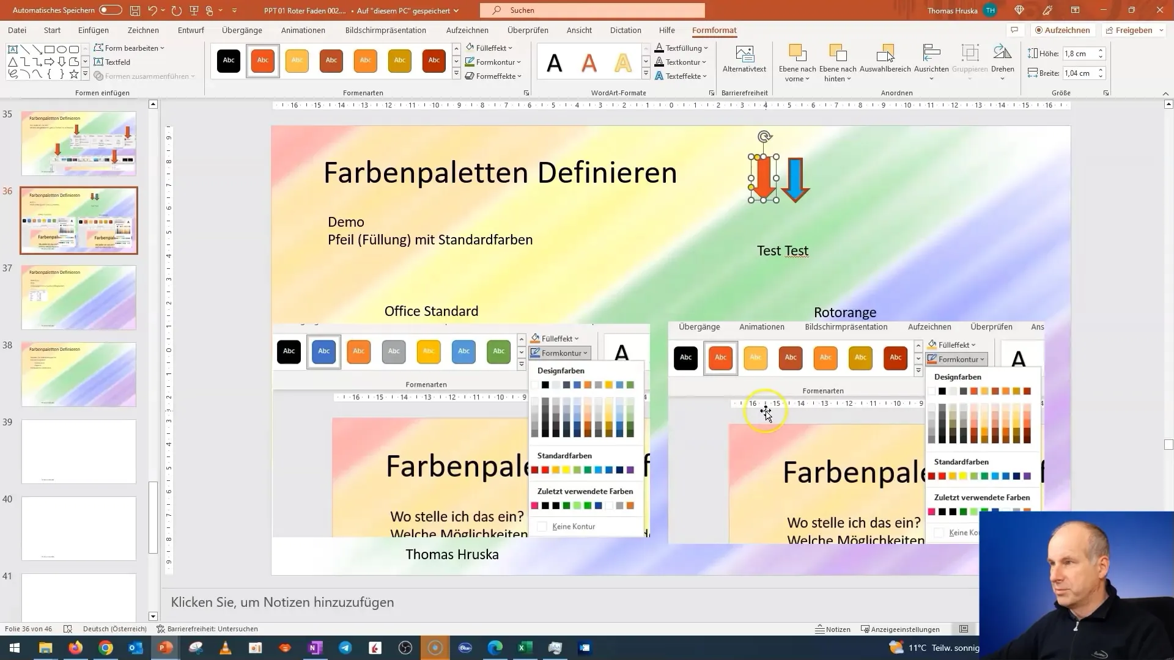The width and height of the screenshot is (1174, 660).
Task: Open the Texteffekte dropdown
Action: click(x=681, y=76)
